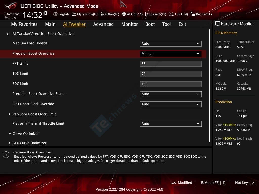Image resolution: width=259 pixels, height=194 pixels.
Task: Click the Qfan fan icon
Action: coord(103,14)
